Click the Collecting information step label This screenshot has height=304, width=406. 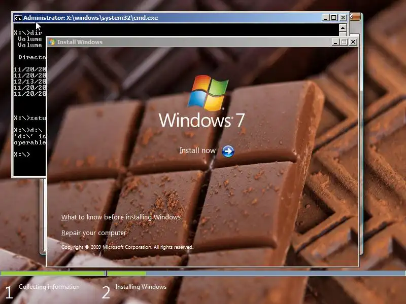(49, 287)
